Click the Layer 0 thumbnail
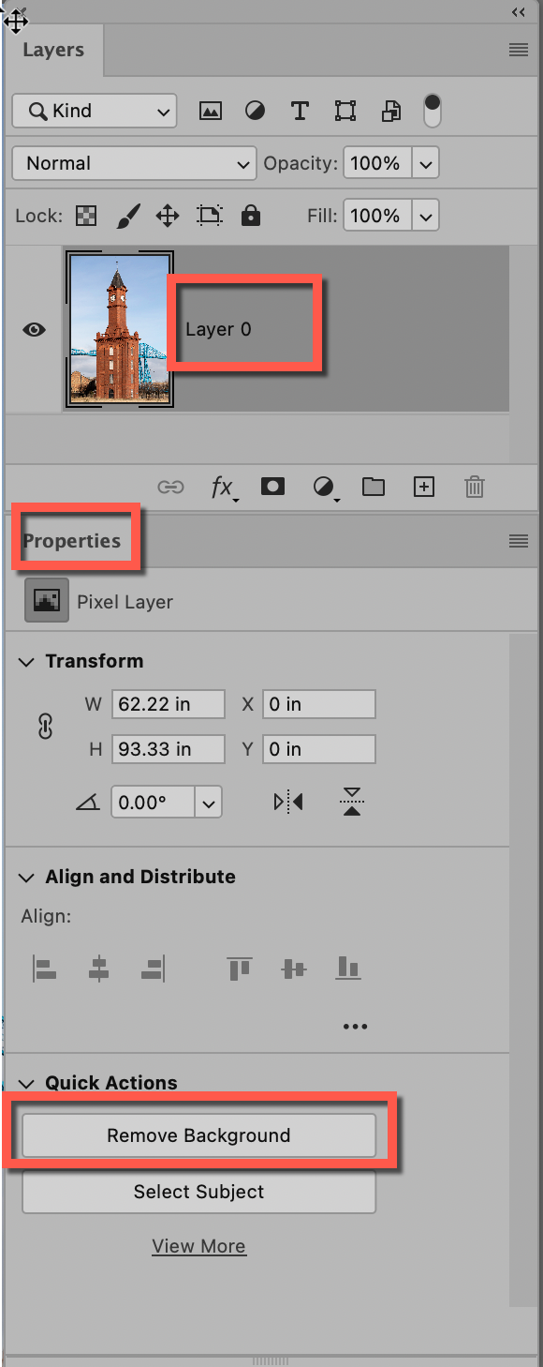This screenshot has width=543, height=1367. [119, 329]
